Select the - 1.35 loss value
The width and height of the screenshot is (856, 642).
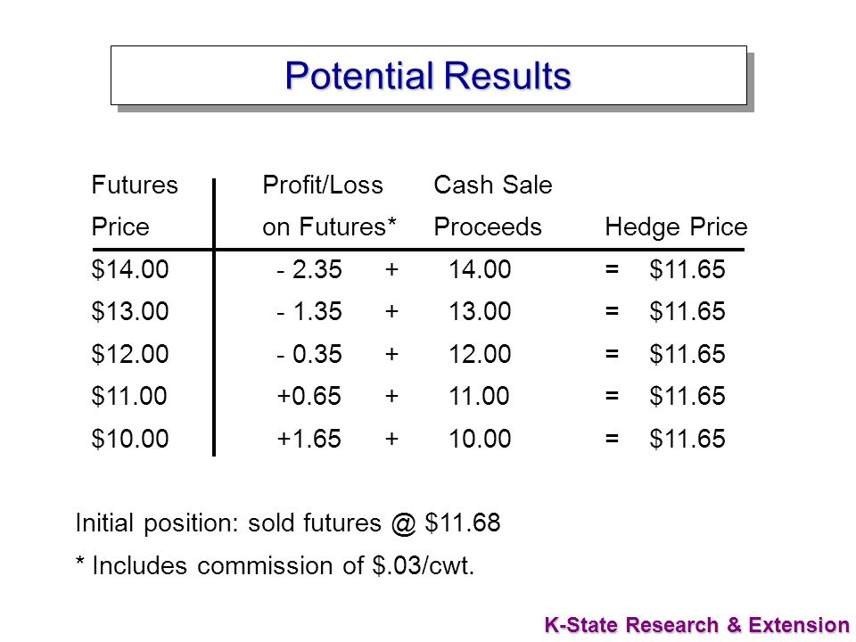tap(309, 312)
